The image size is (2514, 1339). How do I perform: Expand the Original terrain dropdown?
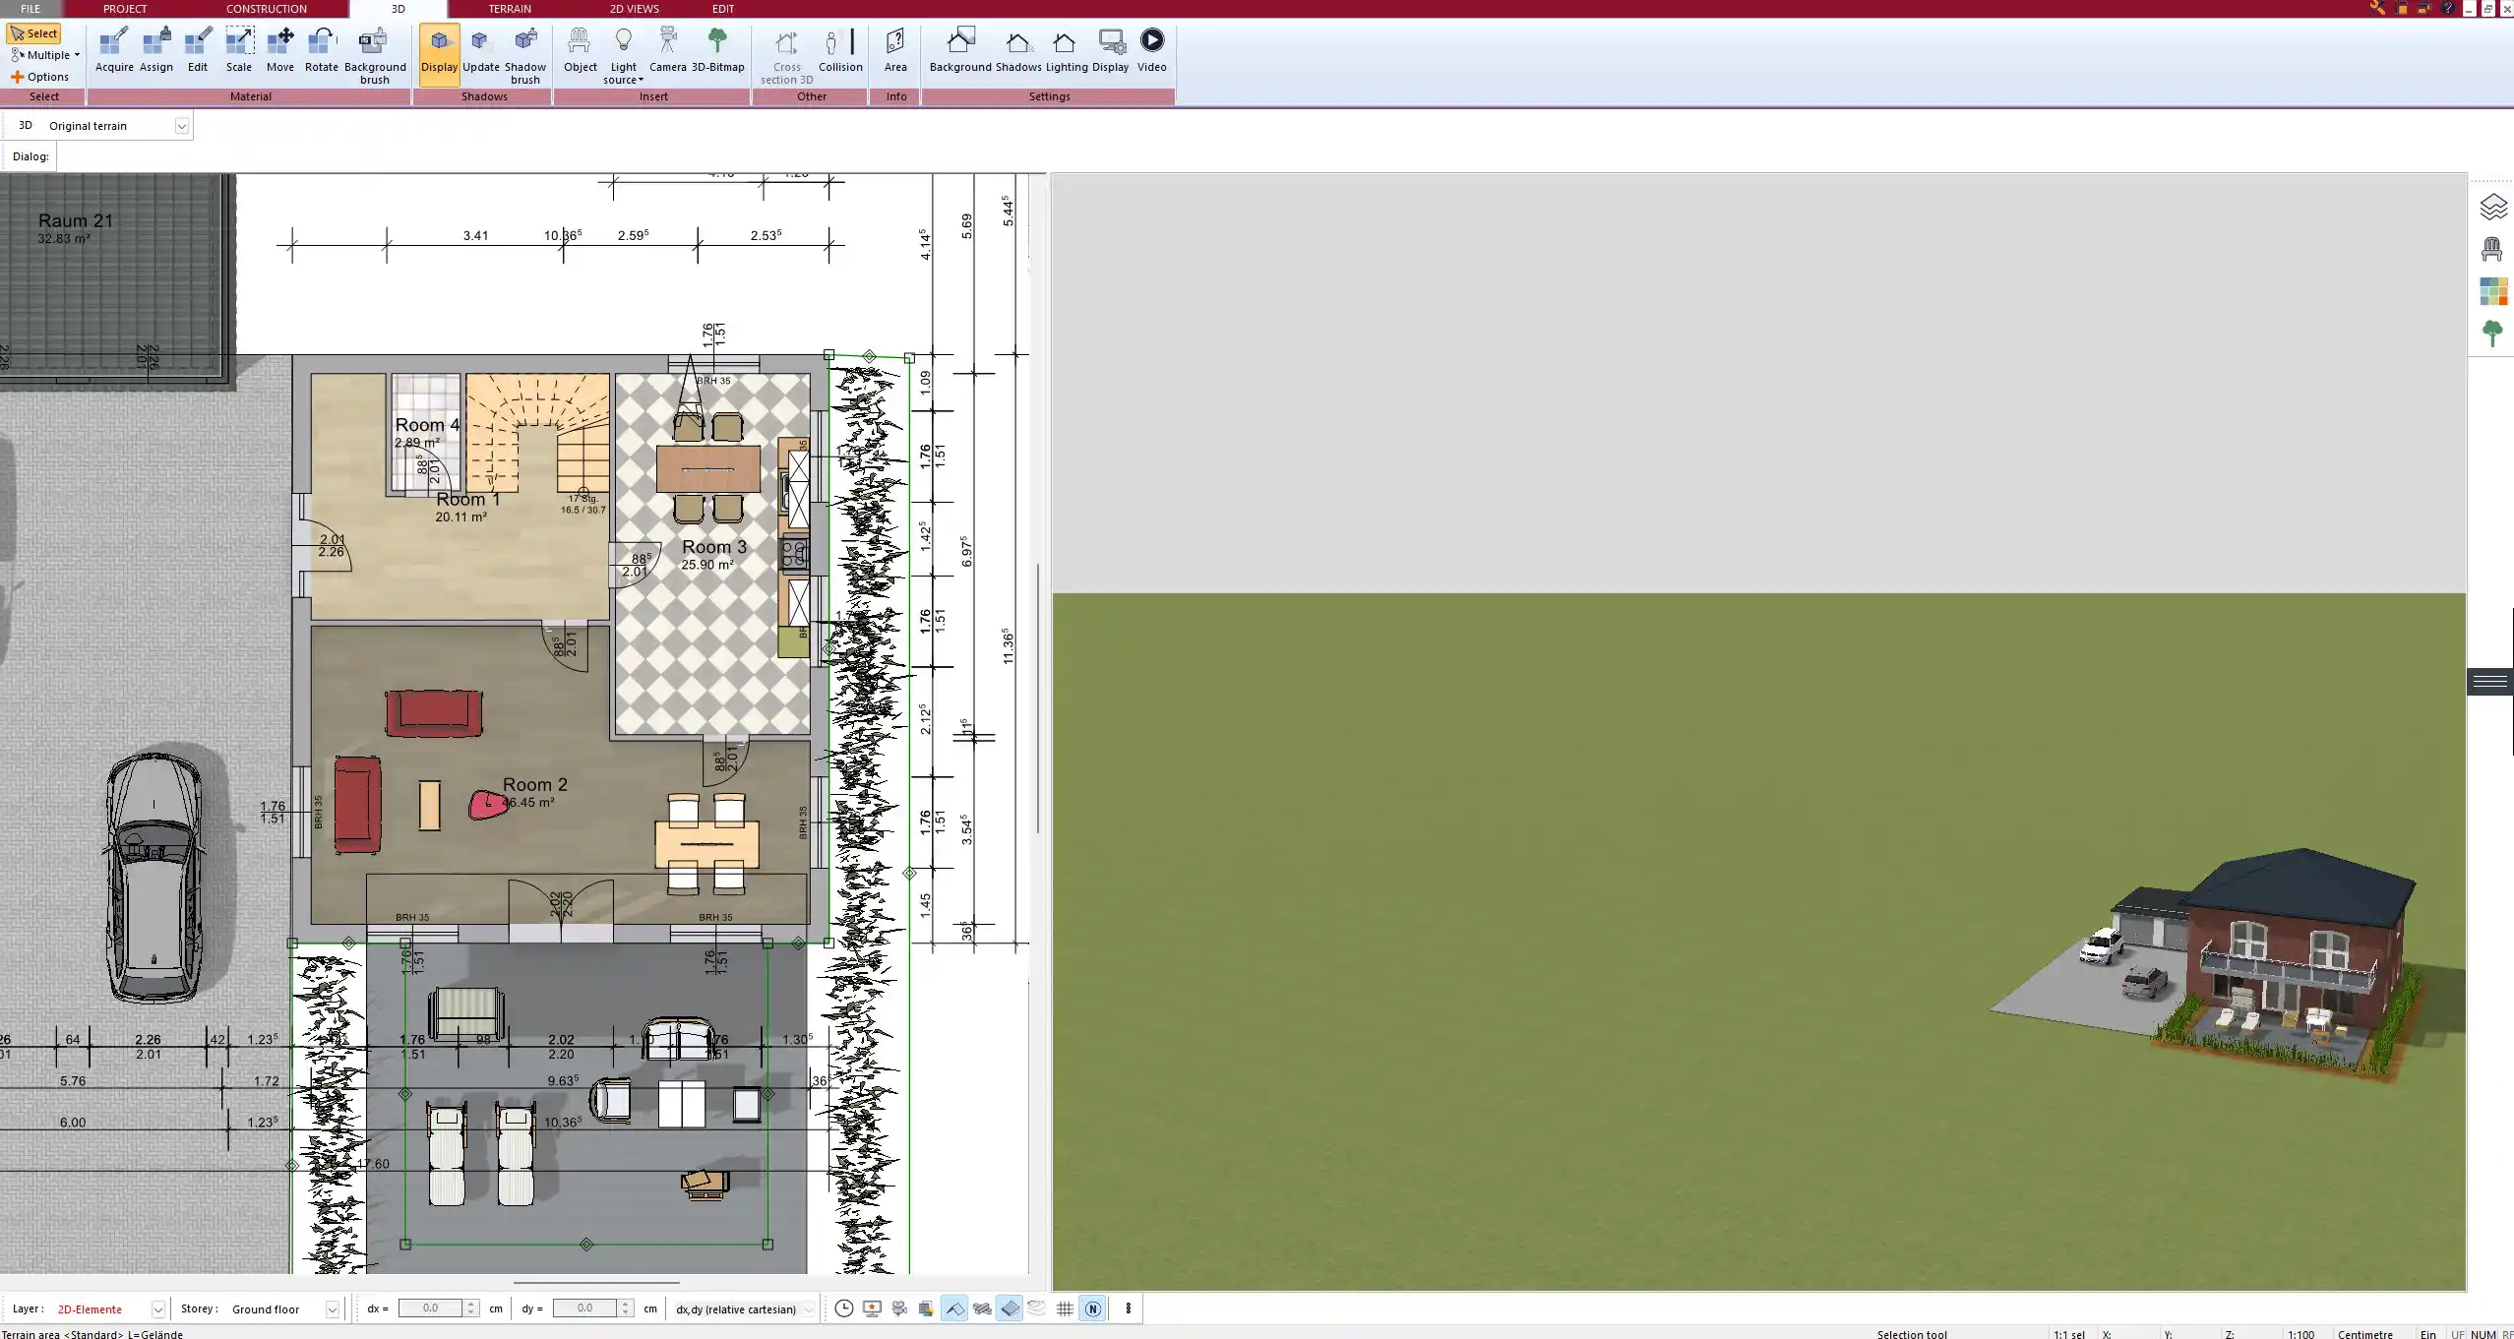tap(181, 126)
